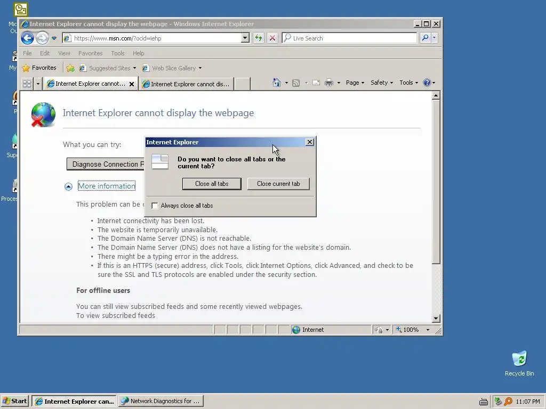Click into the Live Search box

pos(349,38)
